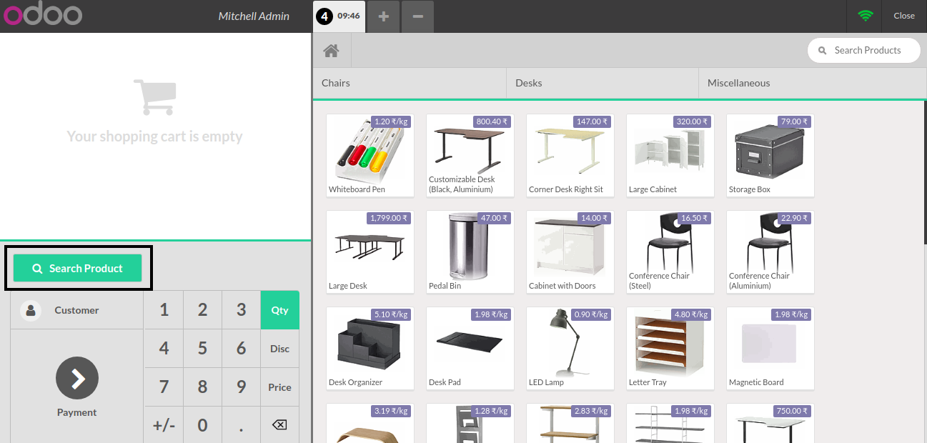Viewport: 927px width, 443px height.
Task: Remove the current order with minus button
Action: click(x=417, y=16)
